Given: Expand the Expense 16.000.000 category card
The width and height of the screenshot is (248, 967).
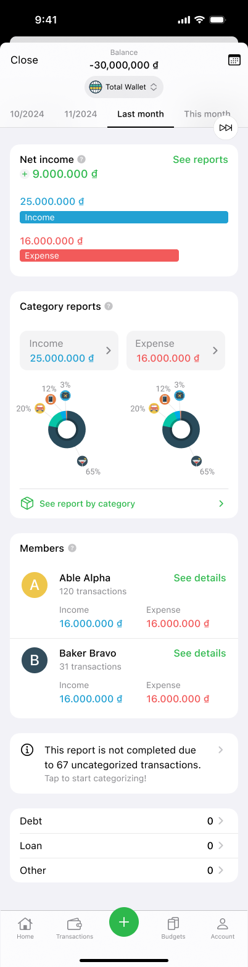Looking at the screenshot, I should click(x=176, y=351).
